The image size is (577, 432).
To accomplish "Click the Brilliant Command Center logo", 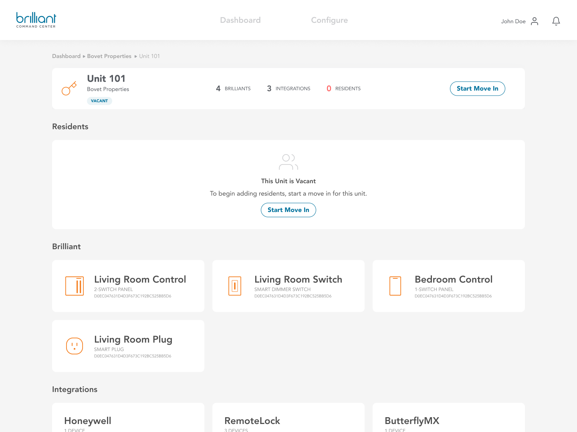I will click(36, 20).
